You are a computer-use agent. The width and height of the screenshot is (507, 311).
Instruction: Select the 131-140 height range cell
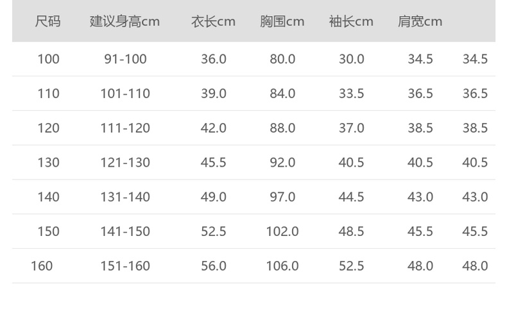[x=125, y=197]
